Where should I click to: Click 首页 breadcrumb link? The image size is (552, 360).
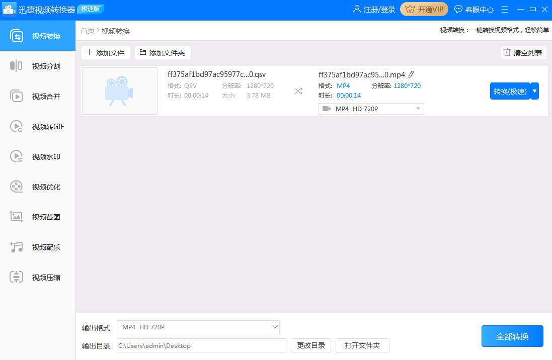[88, 31]
